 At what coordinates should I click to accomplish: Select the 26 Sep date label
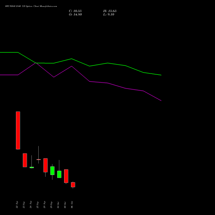[x=44, y=204]
